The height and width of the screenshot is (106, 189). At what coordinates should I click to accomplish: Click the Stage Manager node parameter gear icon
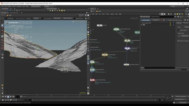178,17
